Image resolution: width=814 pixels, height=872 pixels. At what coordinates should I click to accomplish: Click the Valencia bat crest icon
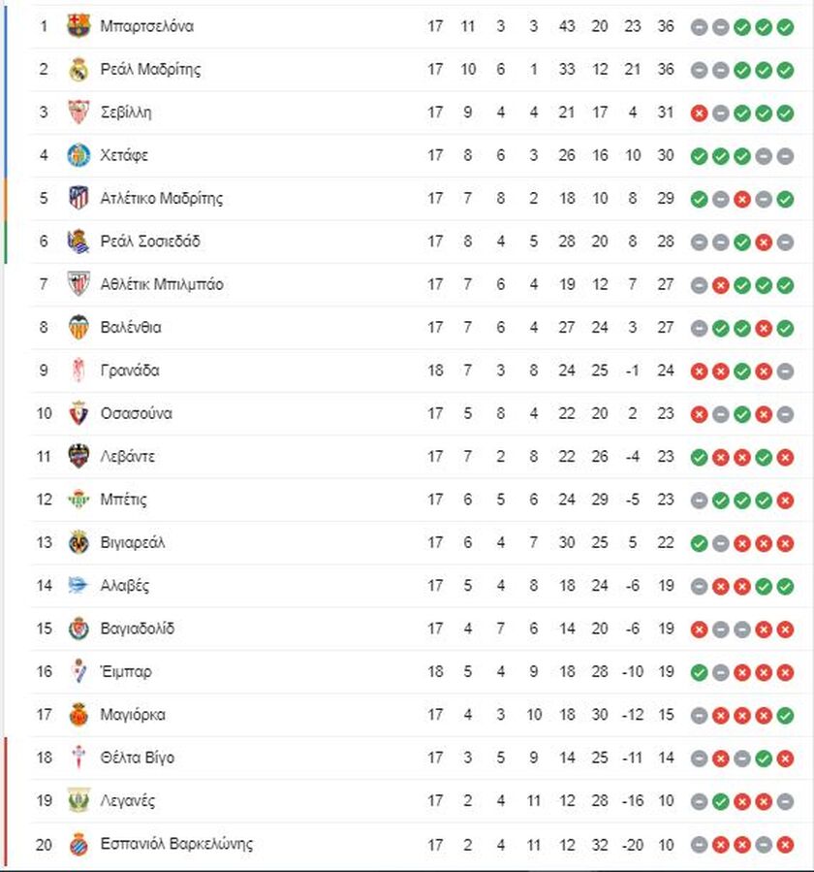78,327
